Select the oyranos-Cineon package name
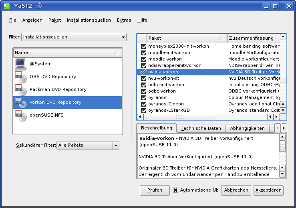Screen dimensions: 296x208 pyautogui.click(x=166, y=104)
